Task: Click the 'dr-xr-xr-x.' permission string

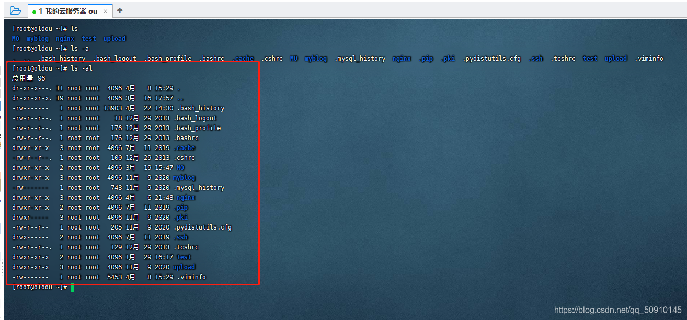Action: coord(32,98)
